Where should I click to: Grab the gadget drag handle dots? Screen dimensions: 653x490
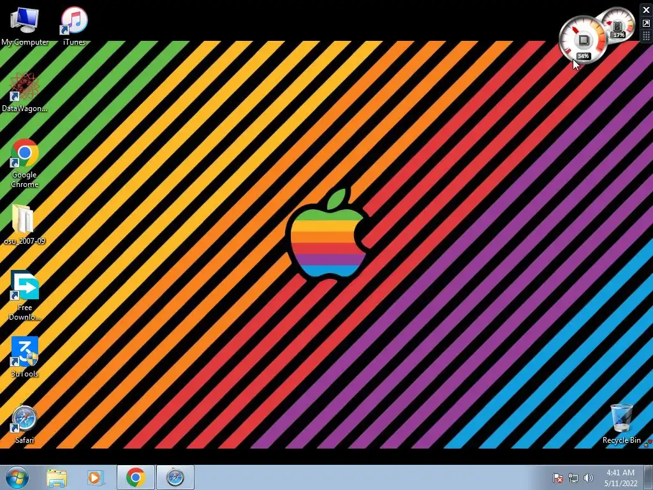pyautogui.click(x=647, y=36)
